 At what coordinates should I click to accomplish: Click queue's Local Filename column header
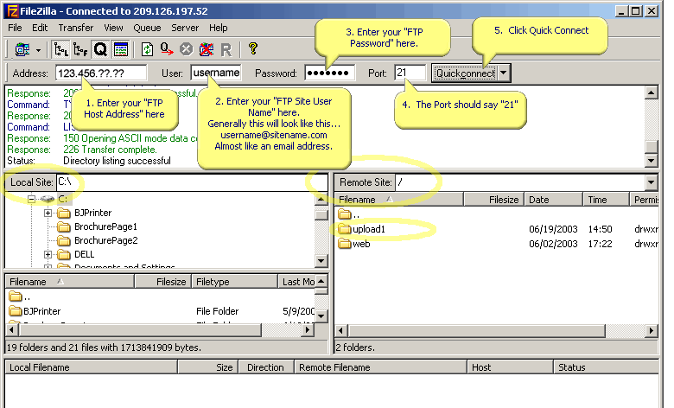pyautogui.click(x=91, y=367)
